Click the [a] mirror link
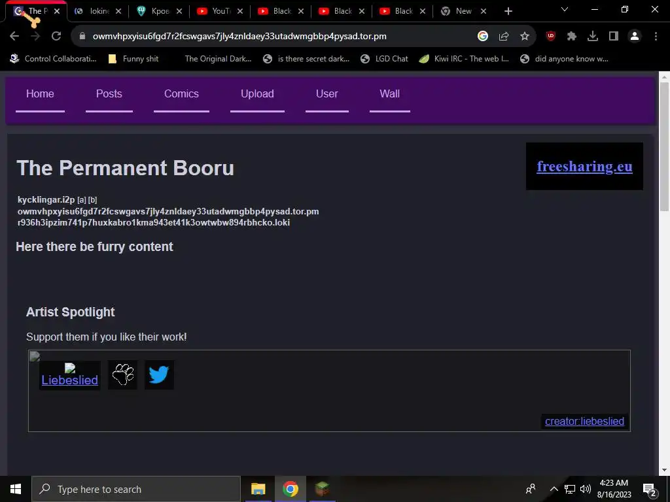The width and height of the screenshot is (670, 502). (82, 200)
